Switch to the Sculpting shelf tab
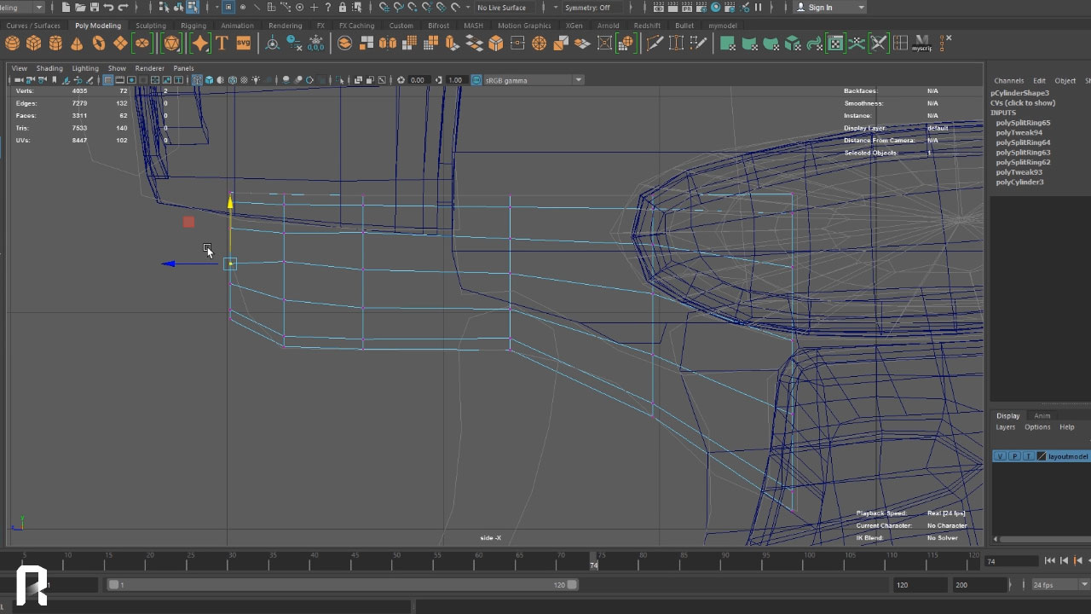Image resolution: width=1091 pixels, height=614 pixels. point(151,26)
